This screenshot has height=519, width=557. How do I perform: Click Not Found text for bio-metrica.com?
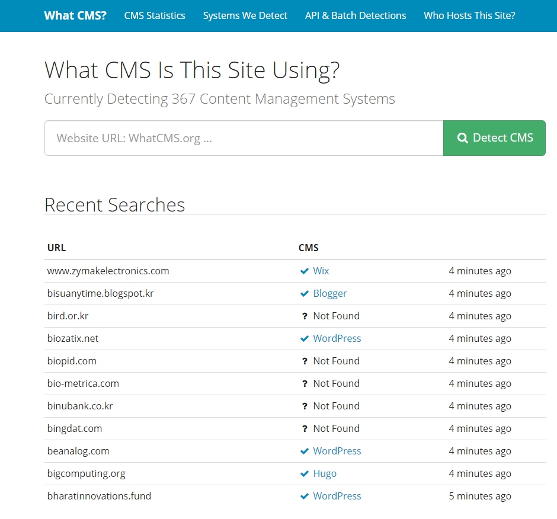tap(336, 383)
